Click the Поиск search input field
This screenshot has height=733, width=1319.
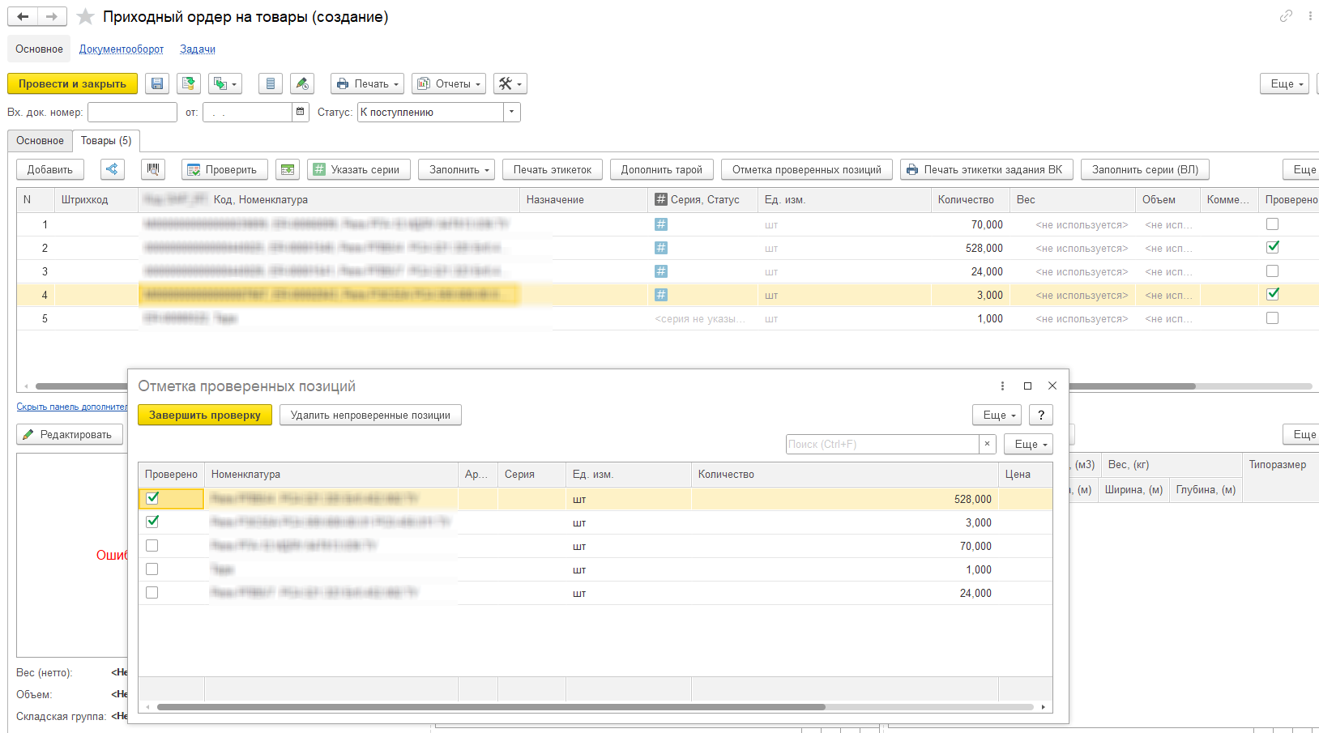point(881,444)
